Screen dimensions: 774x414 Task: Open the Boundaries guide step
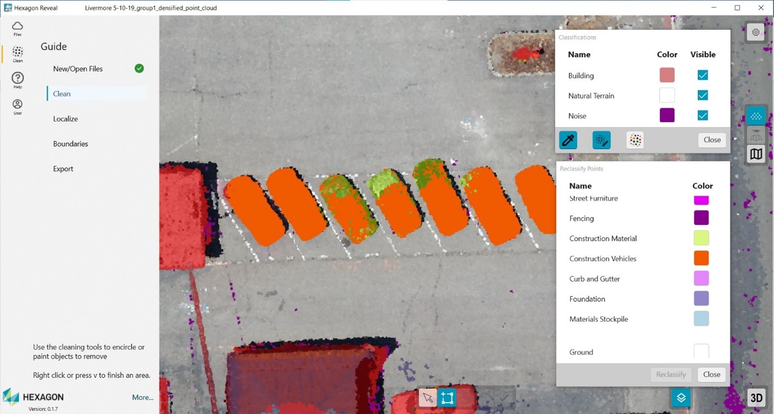tap(70, 143)
